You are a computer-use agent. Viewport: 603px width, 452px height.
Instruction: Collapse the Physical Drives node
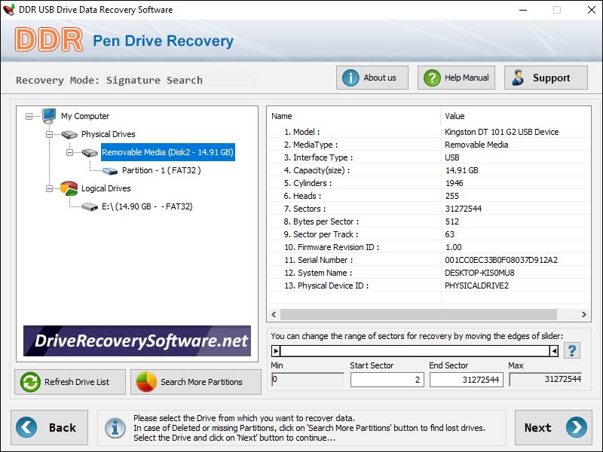coord(50,134)
